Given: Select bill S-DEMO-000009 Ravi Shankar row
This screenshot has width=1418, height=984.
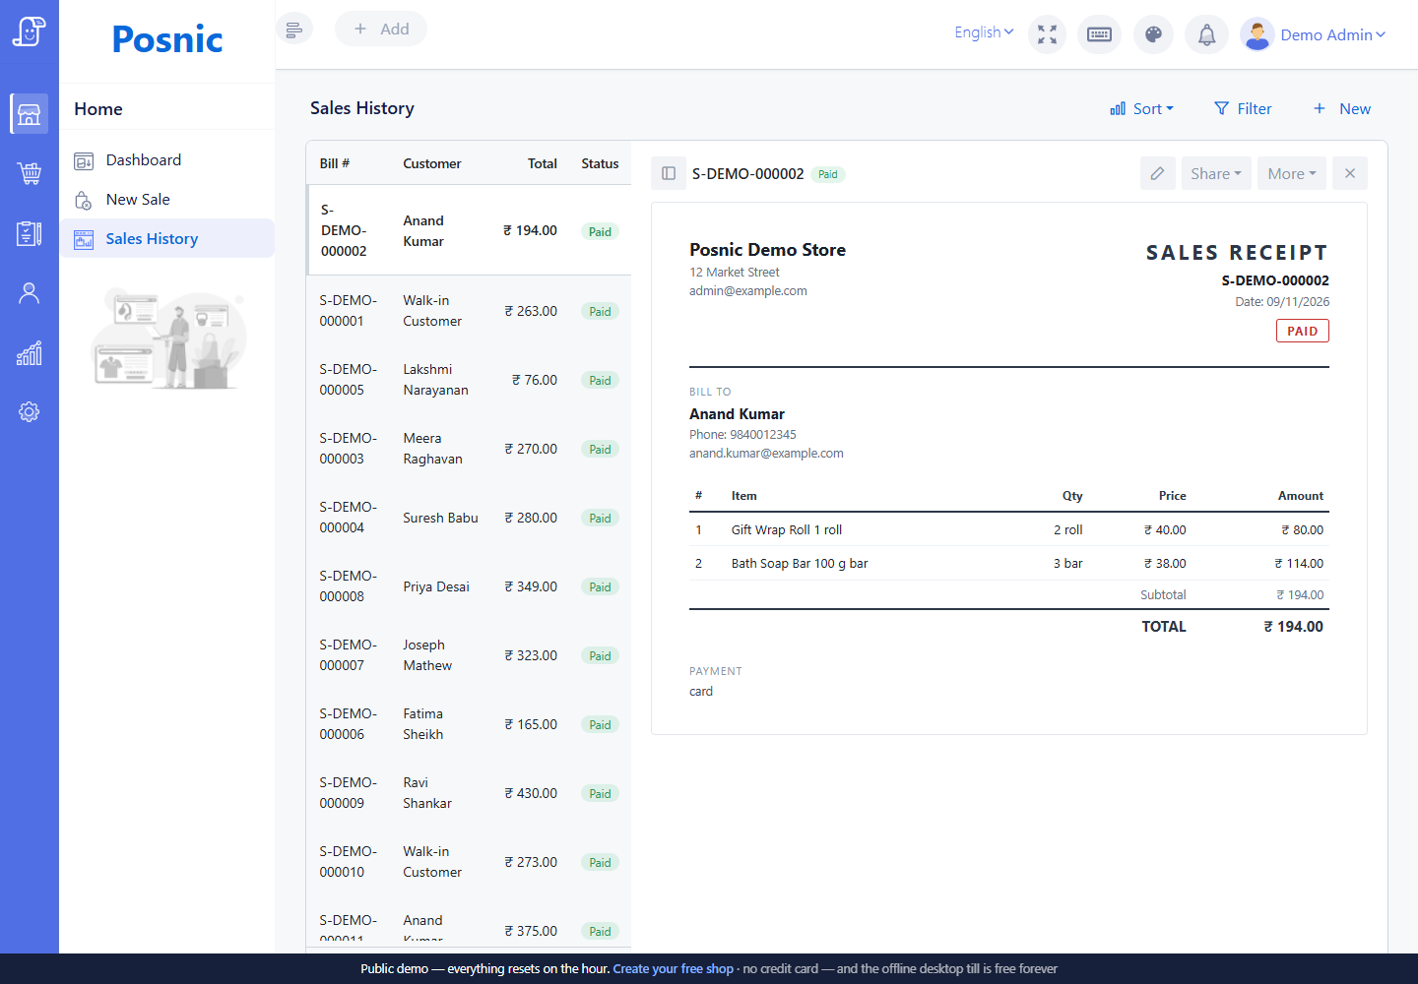Looking at the screenshot, I should coord(469,793).
